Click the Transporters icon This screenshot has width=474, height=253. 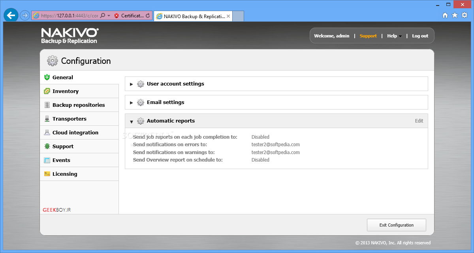tap(47, 119)
